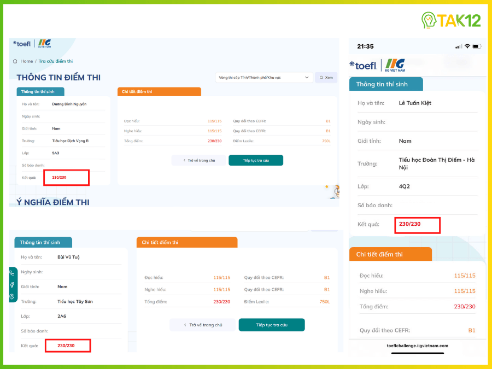Click the Ý NGHĨA ĐIỂM THI heading

click(x=52, y=202)
